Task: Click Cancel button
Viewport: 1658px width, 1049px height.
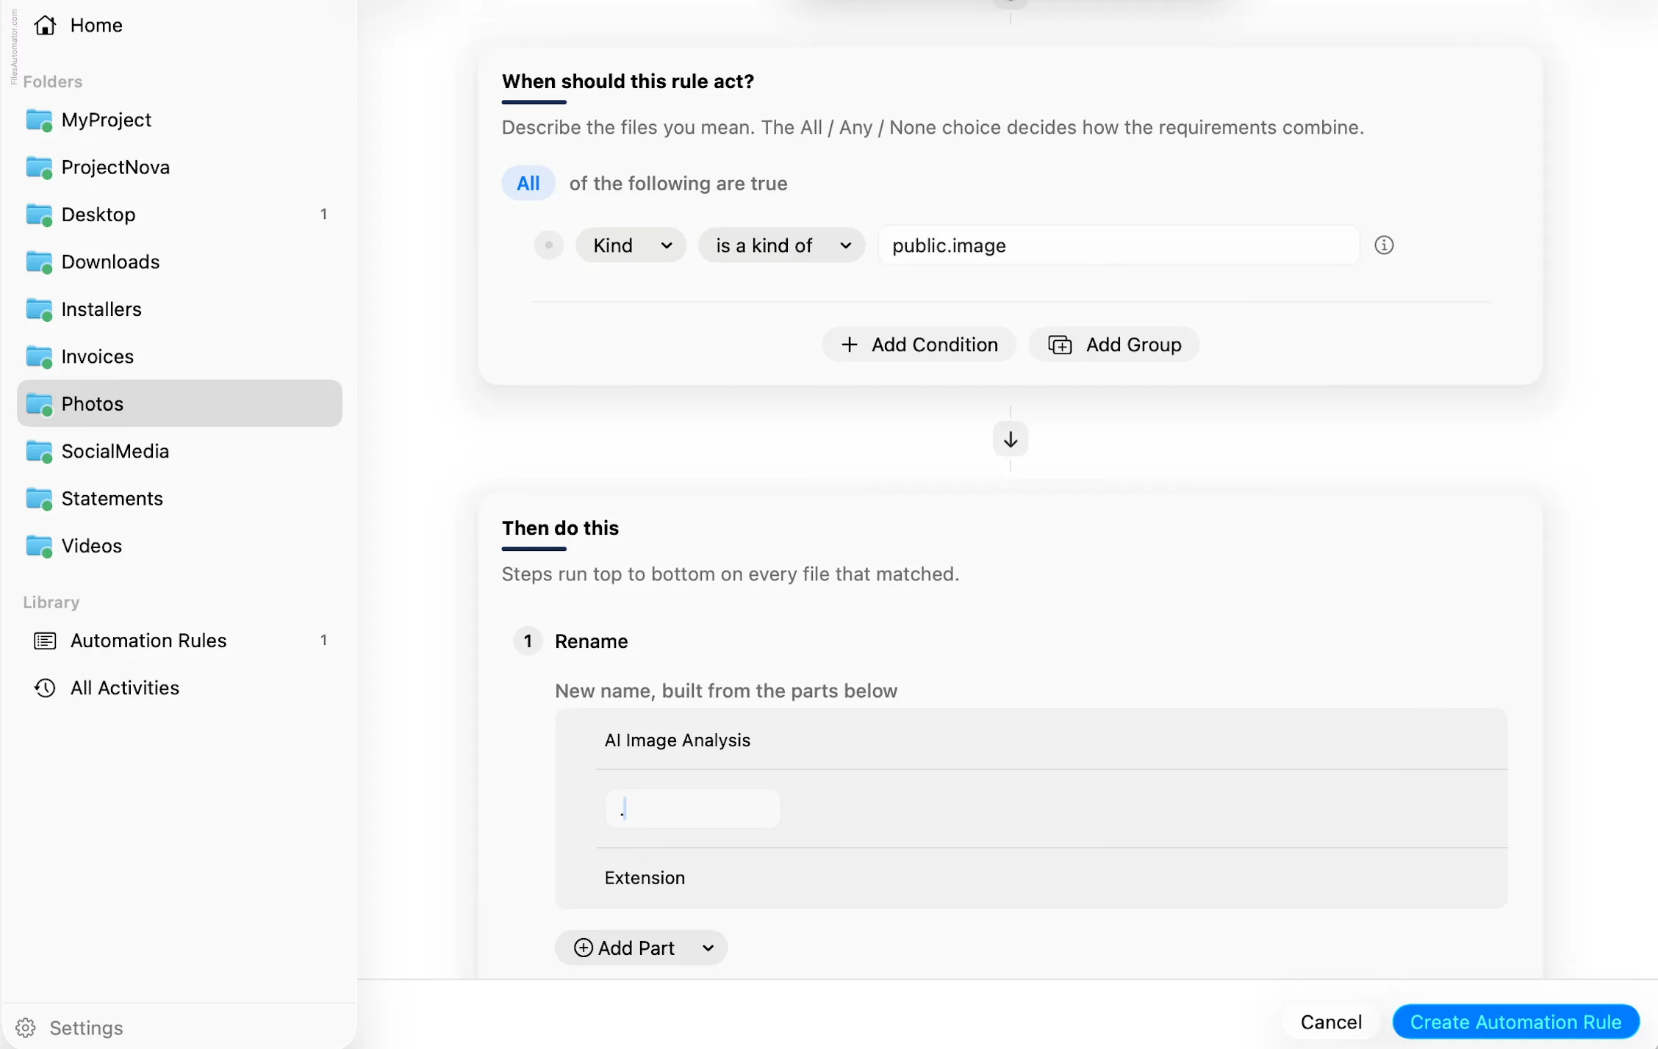Action: tap(1330, 1022)
